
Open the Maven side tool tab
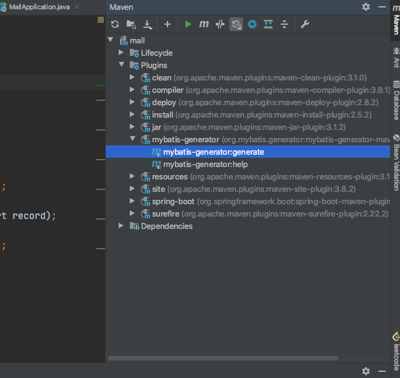(396, 19)
